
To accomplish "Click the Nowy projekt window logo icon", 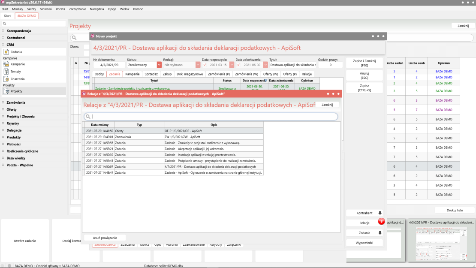I will coord(93,36).
